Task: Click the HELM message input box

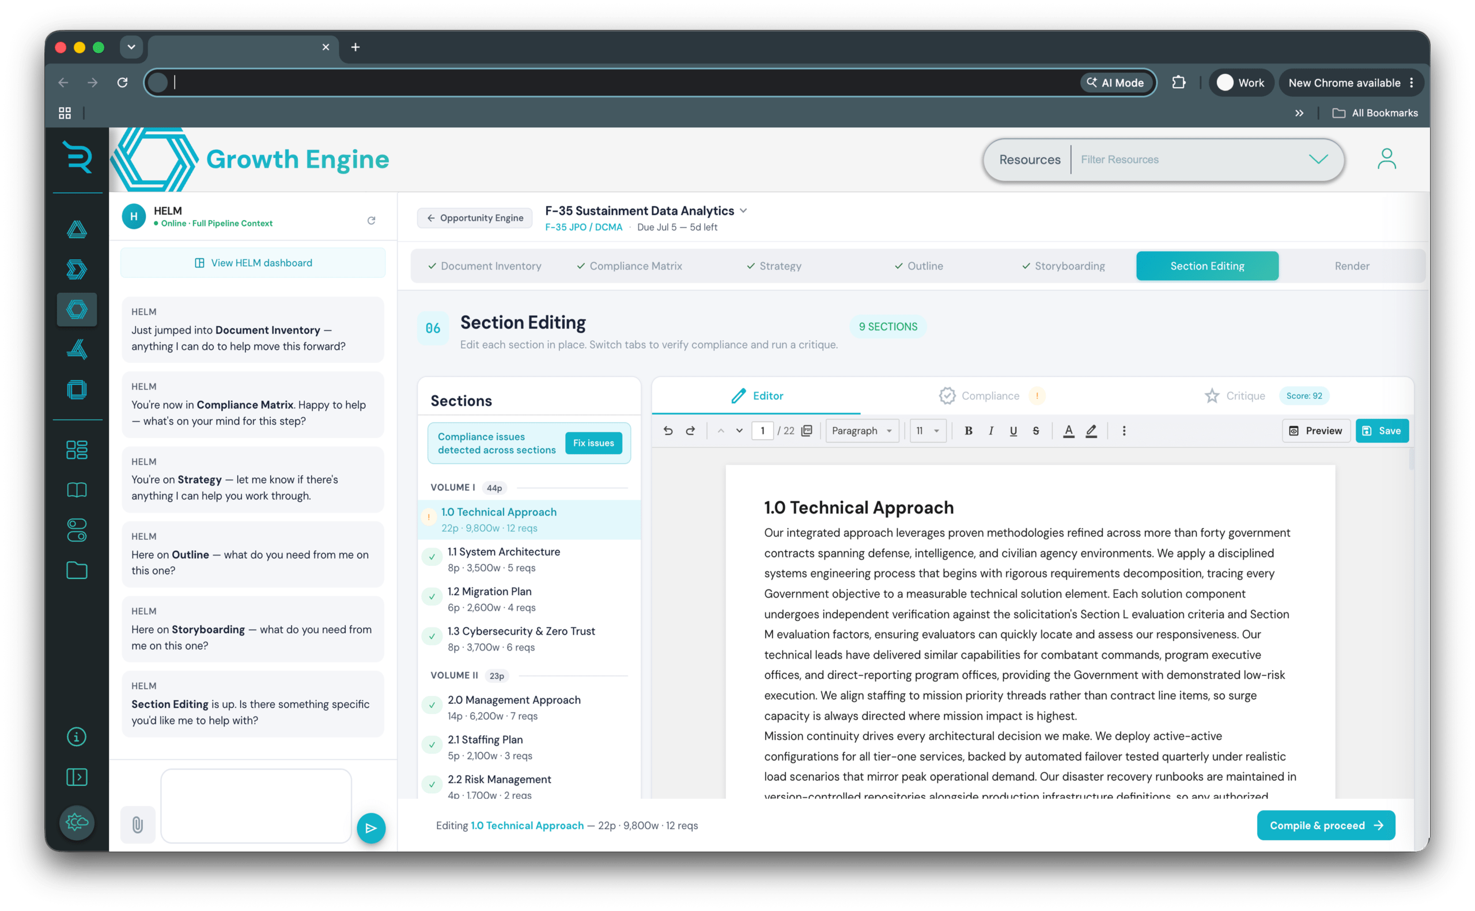Action: [x=256, y=806]
